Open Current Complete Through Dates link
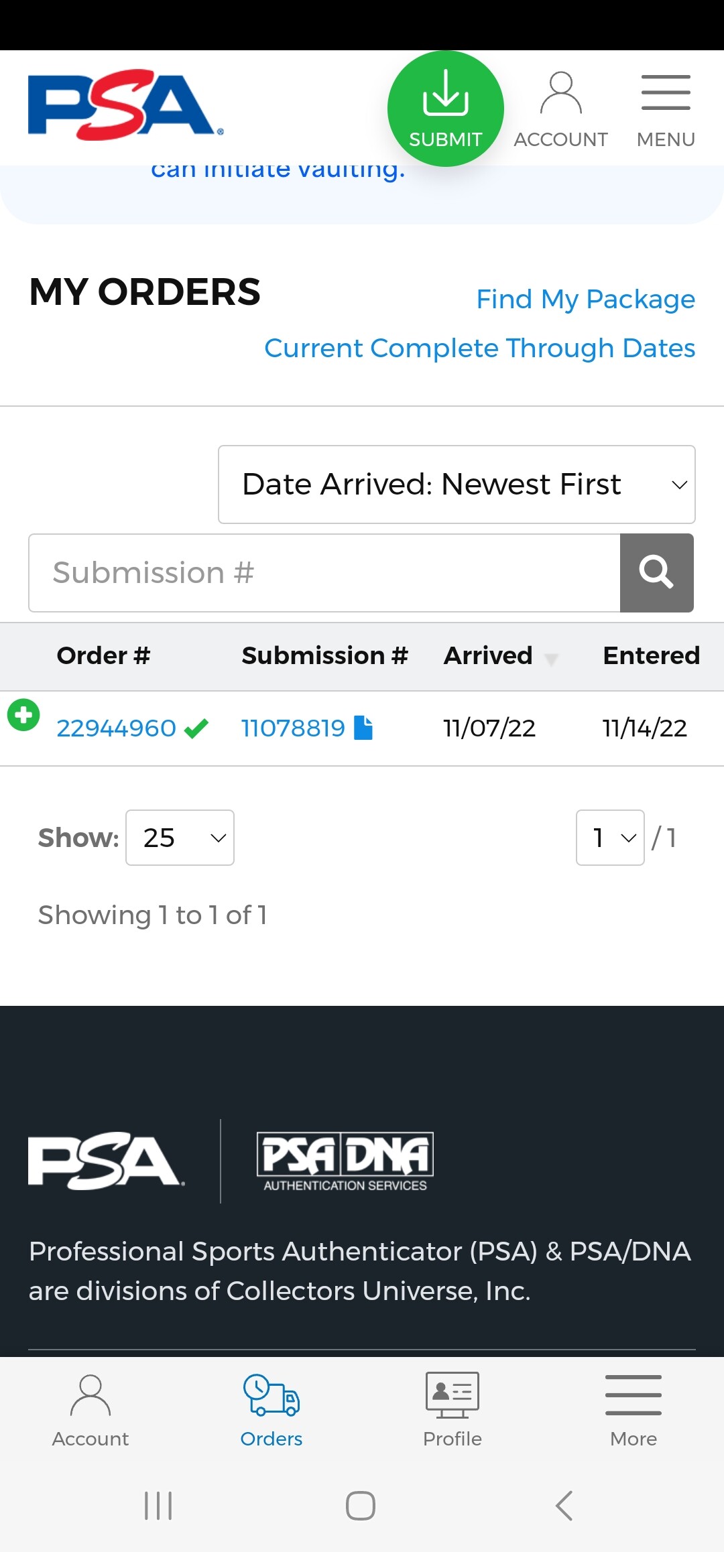Viewport: 724px width, 1552px height. click(479, 348)
